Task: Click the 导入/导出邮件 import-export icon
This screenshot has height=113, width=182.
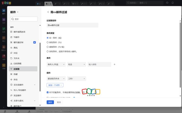Action: click(x=11, y=90)
